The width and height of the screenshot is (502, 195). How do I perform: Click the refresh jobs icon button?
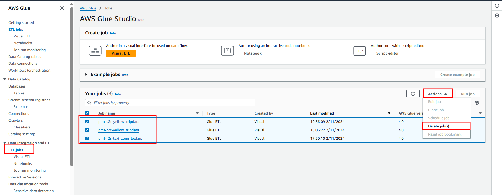(x=413, y=94)
